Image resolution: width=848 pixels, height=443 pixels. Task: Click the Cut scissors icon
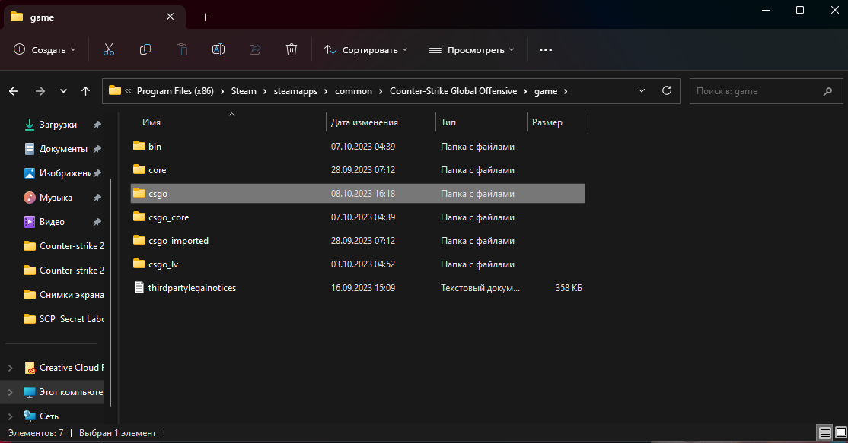coord(108,49)
